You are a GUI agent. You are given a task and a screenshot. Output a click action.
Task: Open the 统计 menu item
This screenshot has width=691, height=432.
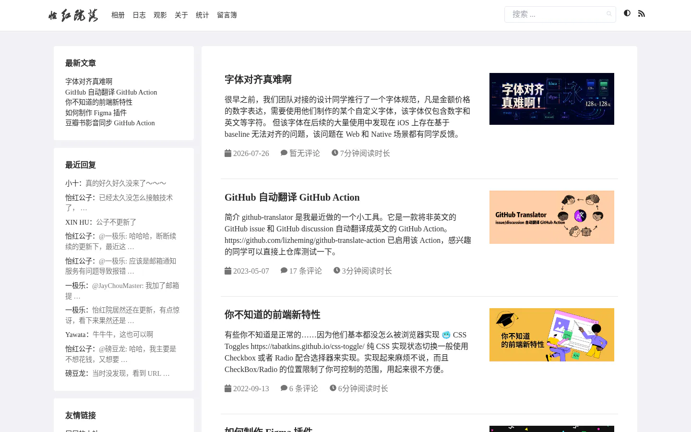(x=203, y=15)
